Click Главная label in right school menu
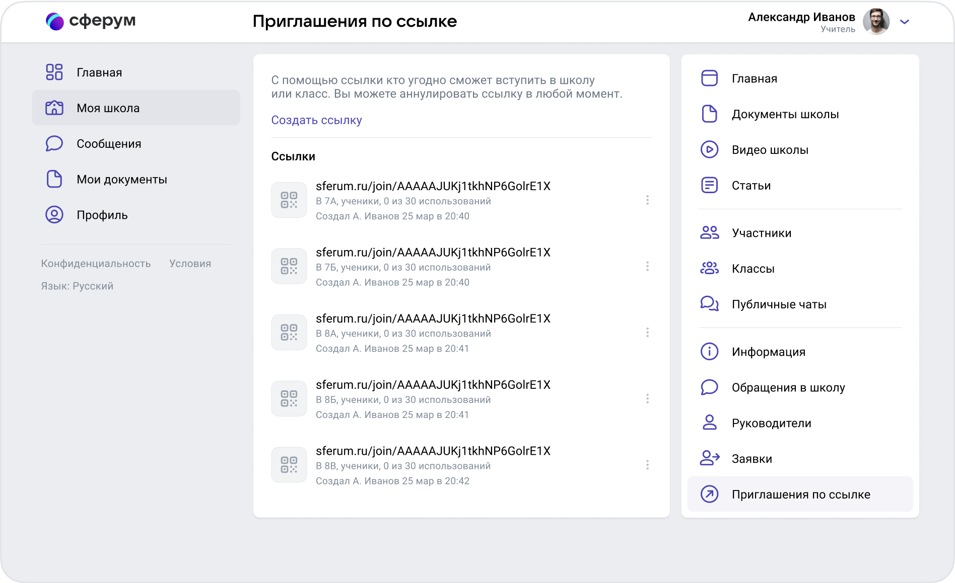955x583 pixels. click(755, 78)
